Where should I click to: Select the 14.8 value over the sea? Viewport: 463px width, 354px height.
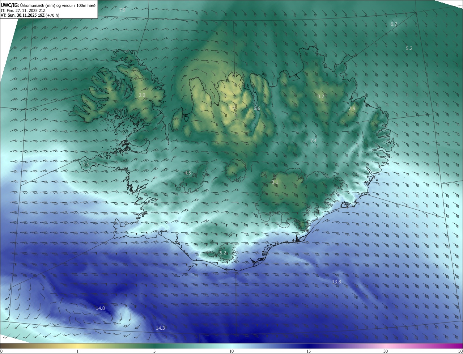(x=100, y=308)
